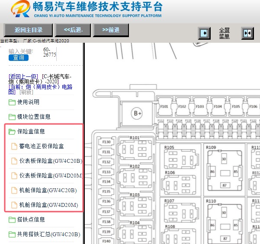Screen dimensions: 260x244
Task: Click the page icon beside 机舱保险盒(GW4C20B)
Action: point(14,190)
